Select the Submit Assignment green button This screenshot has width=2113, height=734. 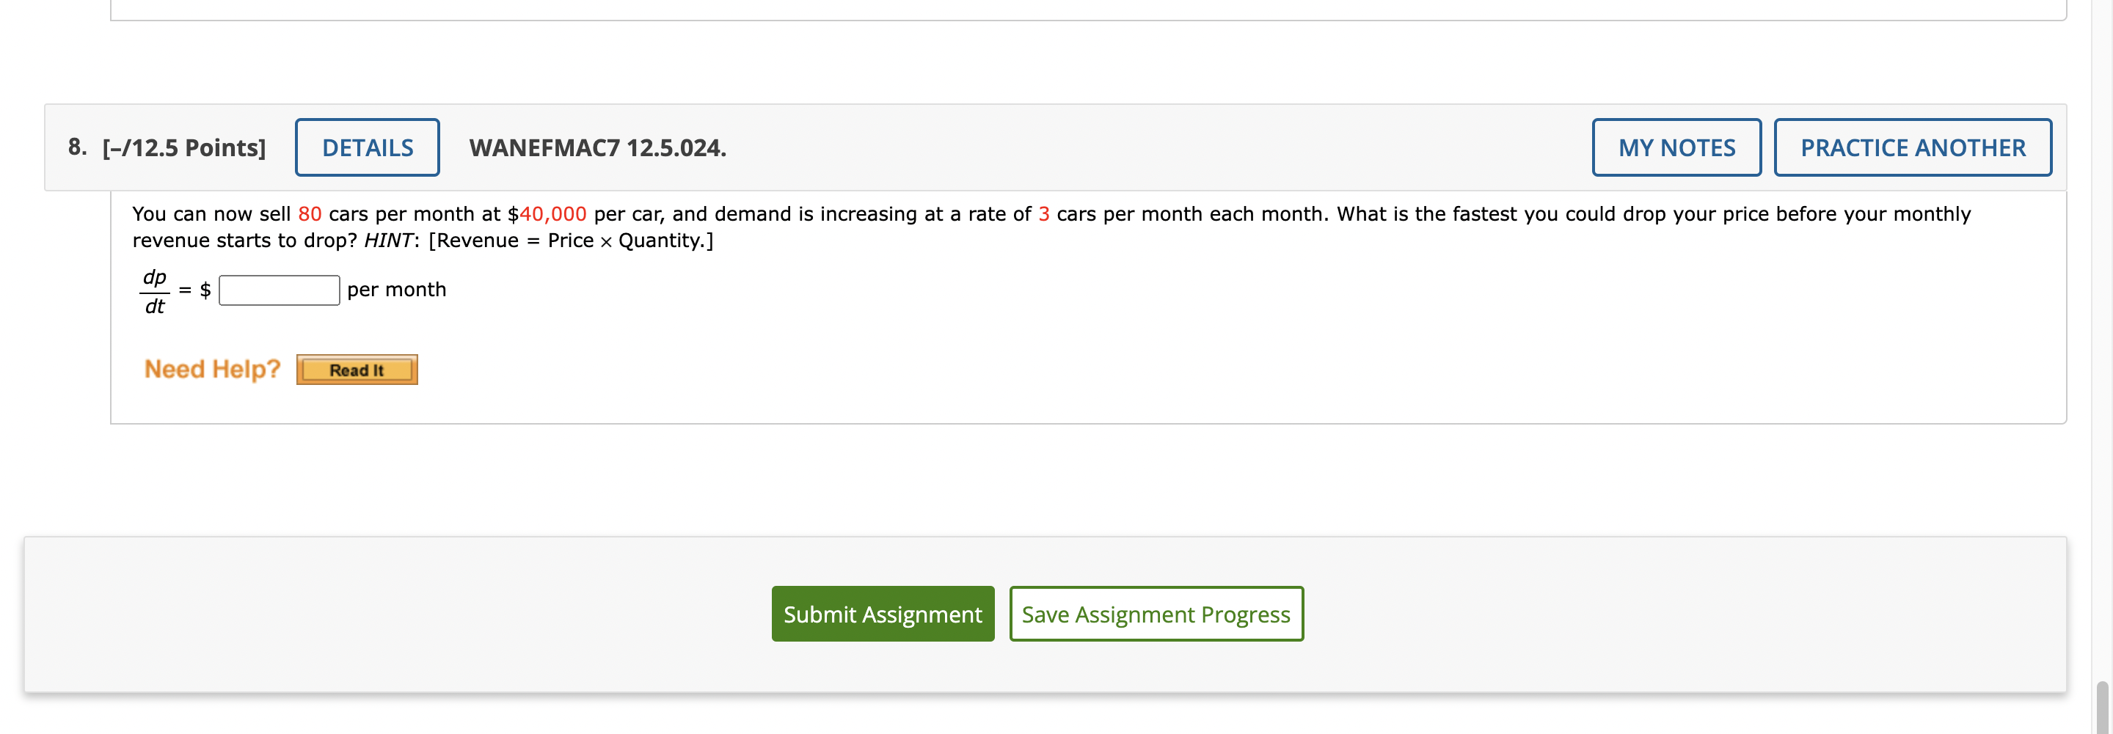(x=882, y=614)
